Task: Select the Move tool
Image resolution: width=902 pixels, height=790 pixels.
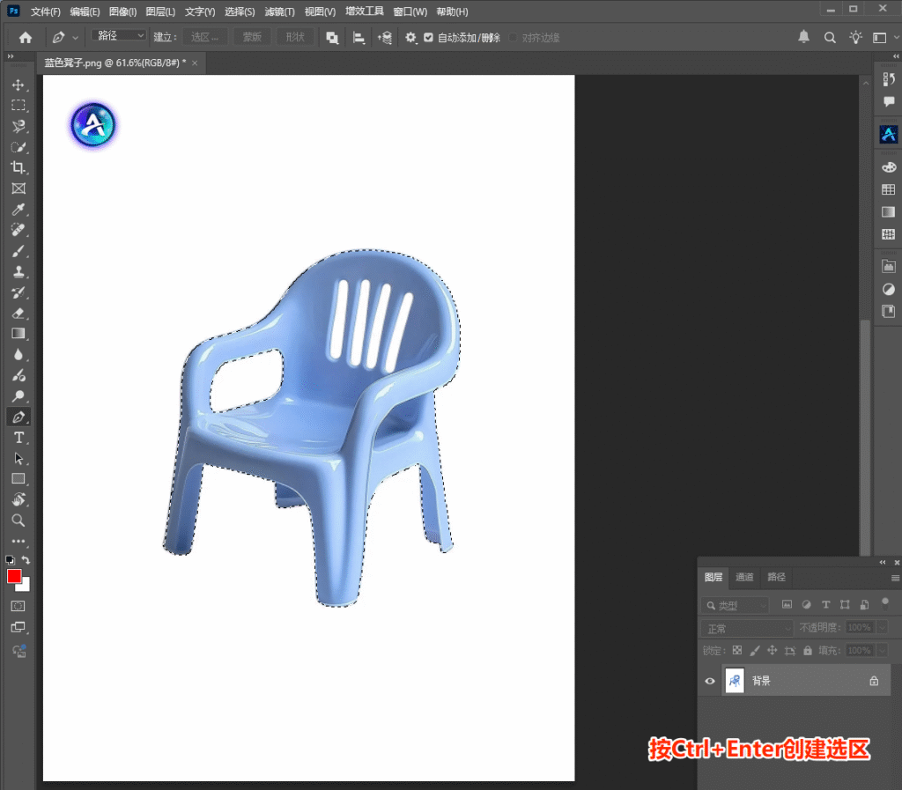Action: (x=18, y=85)
